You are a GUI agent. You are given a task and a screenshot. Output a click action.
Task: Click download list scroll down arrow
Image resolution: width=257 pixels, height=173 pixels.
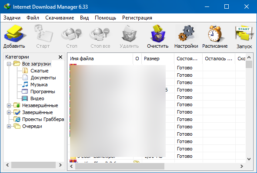click(x=249, y=159)
